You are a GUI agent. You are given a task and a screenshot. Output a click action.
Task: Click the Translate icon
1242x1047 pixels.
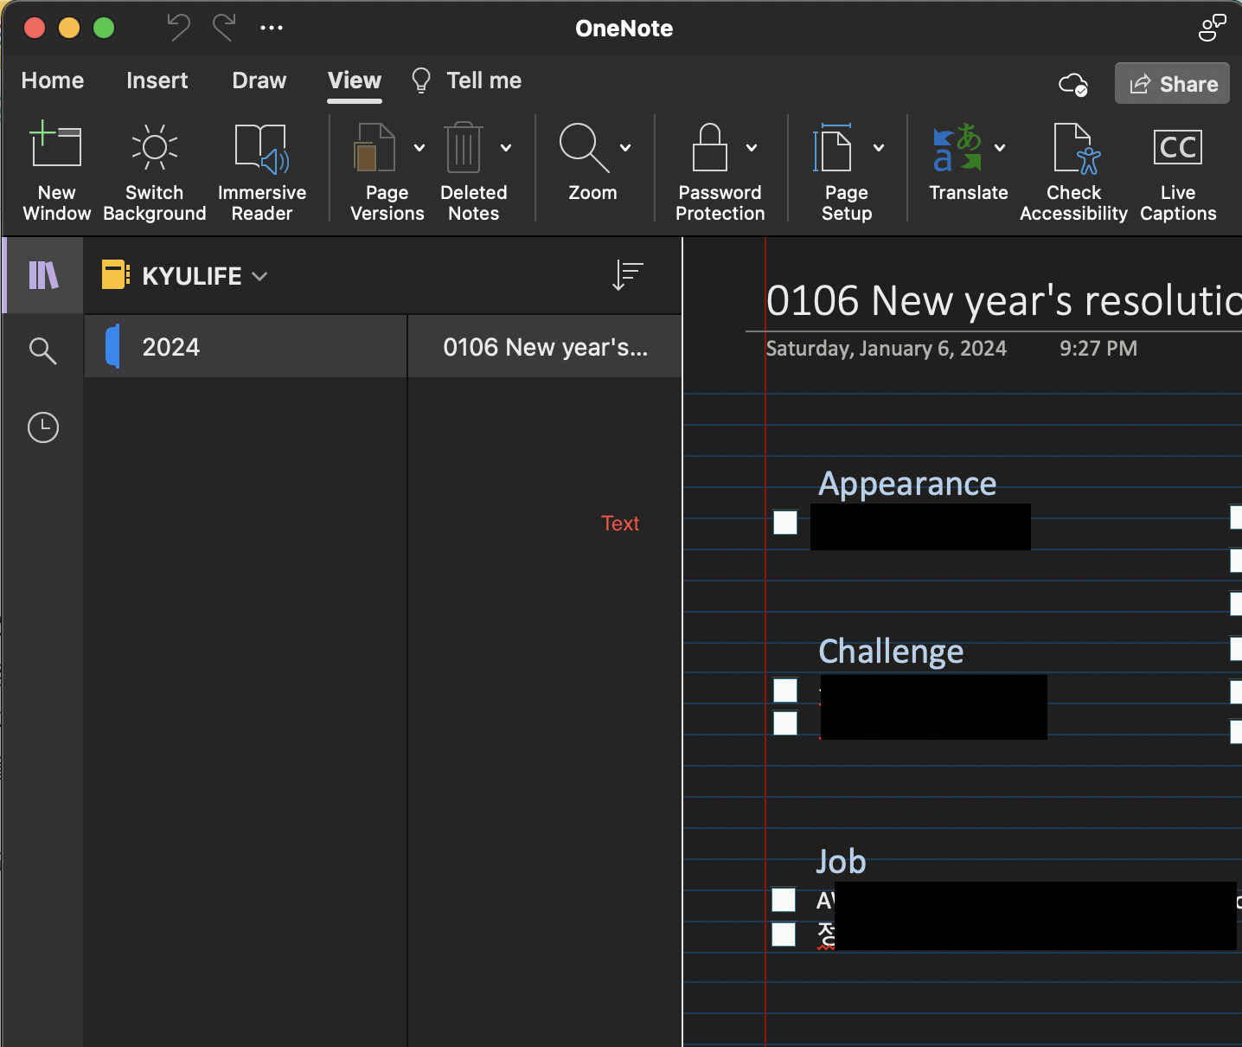[x=957, y=147]
